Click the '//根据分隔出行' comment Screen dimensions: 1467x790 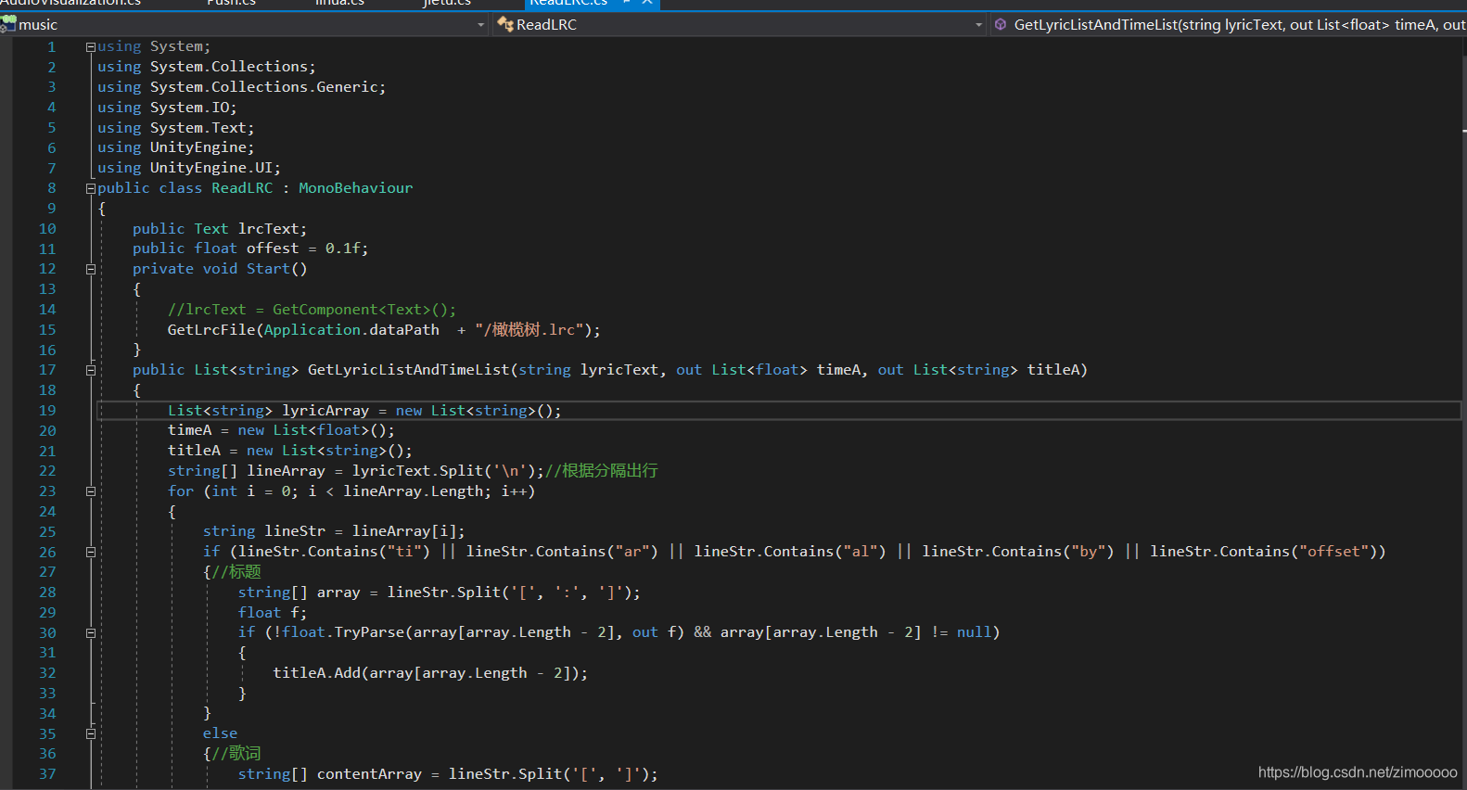click(602, 471)
